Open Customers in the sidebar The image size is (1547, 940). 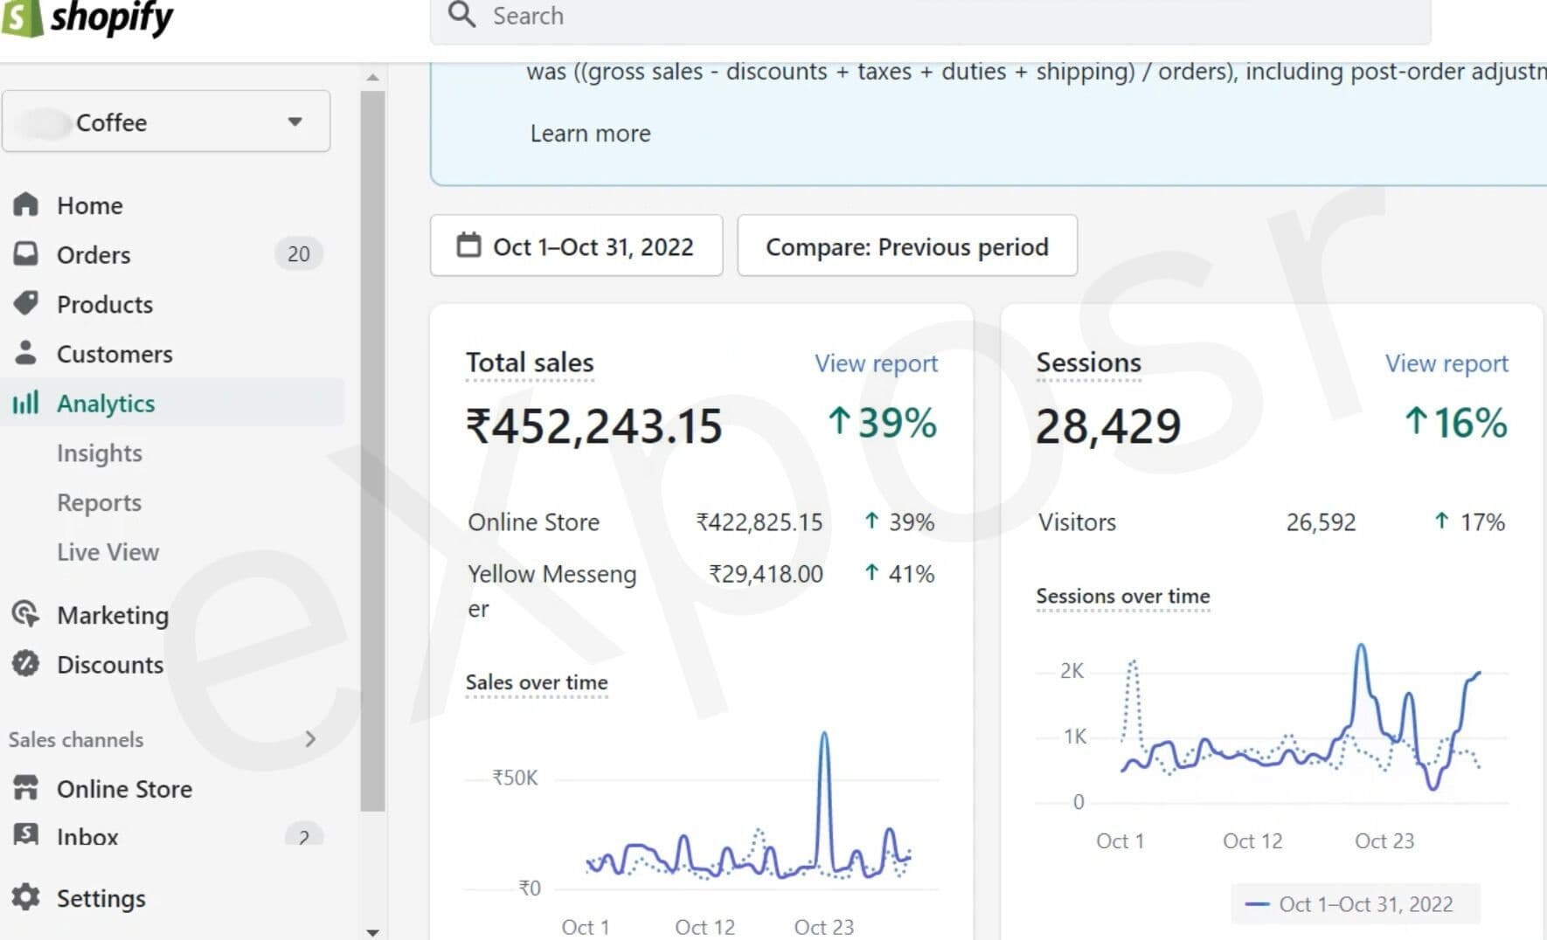point(114,355)
